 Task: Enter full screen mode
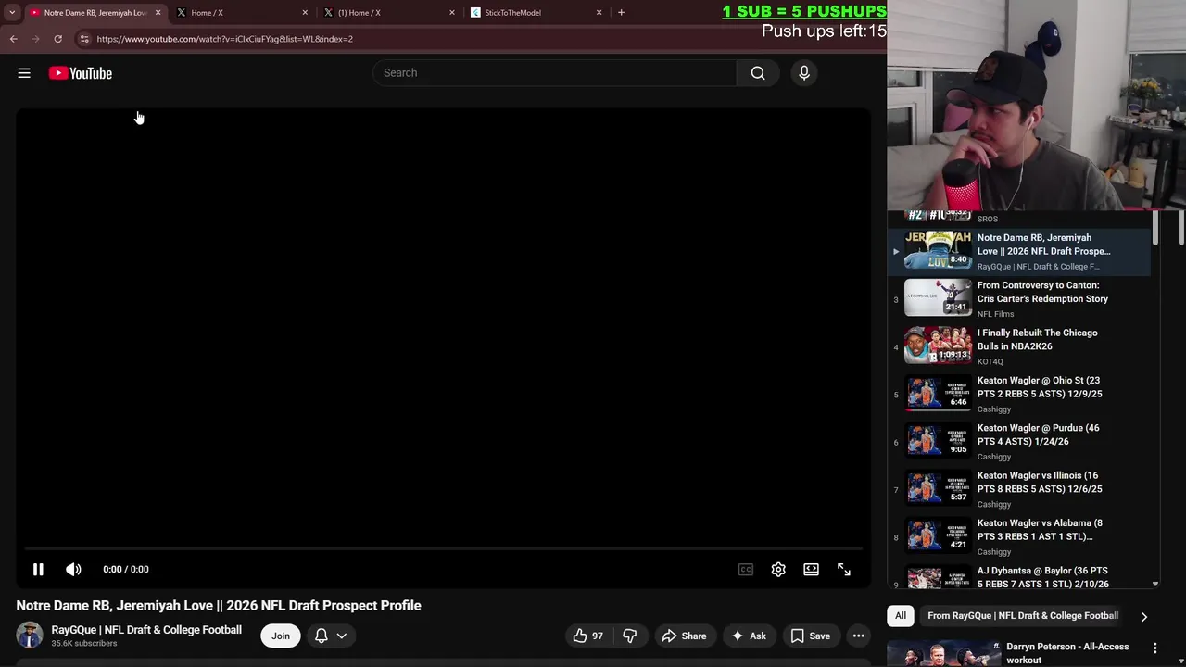(x=844, y=570)
